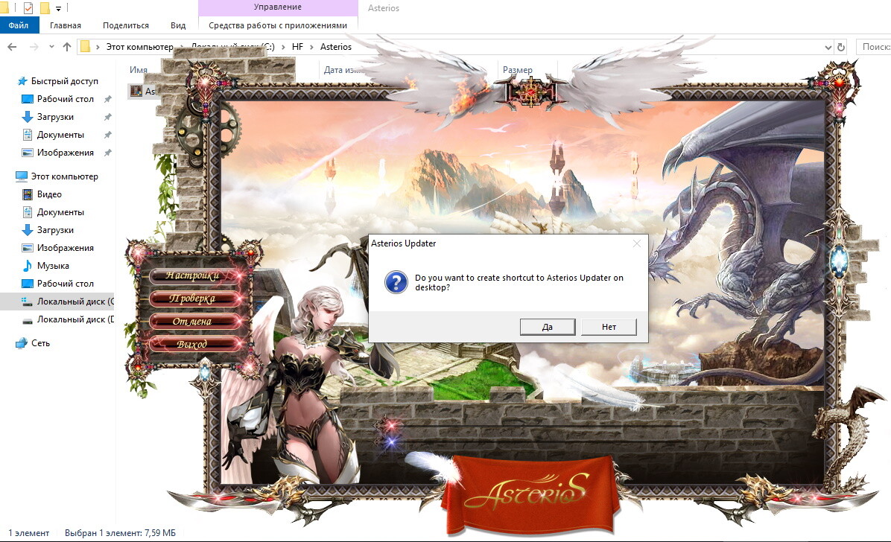Click the Этот компьютер monitor icon in sidebar
This screenshot has width=891, height=542.
(x=21, y=176)
